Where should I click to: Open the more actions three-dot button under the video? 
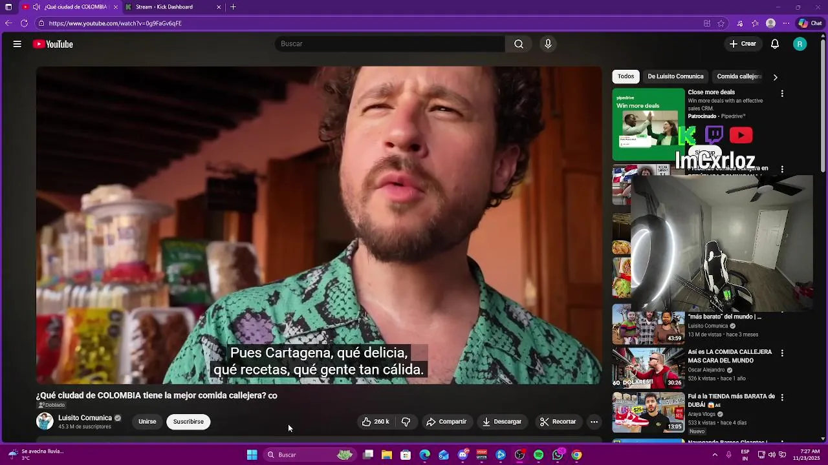click(x=594, y=422)
